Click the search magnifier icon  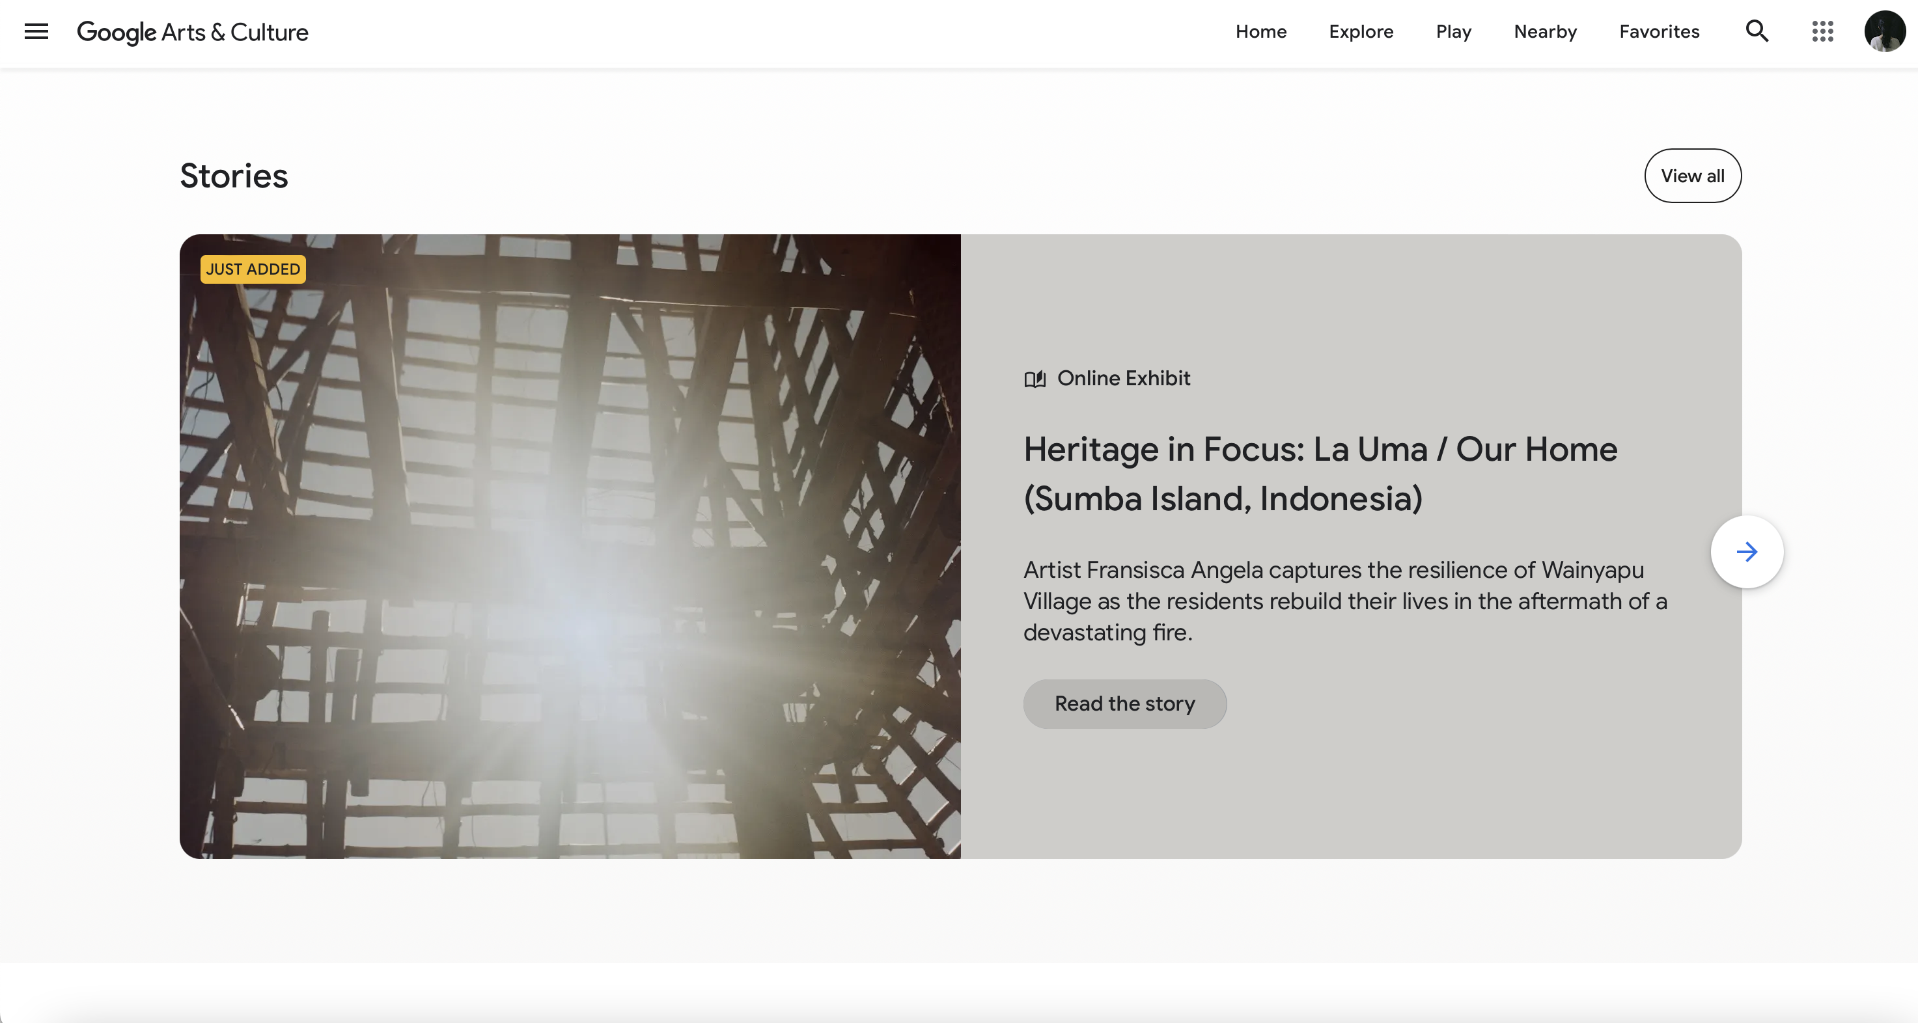[x=1757, y=31]
